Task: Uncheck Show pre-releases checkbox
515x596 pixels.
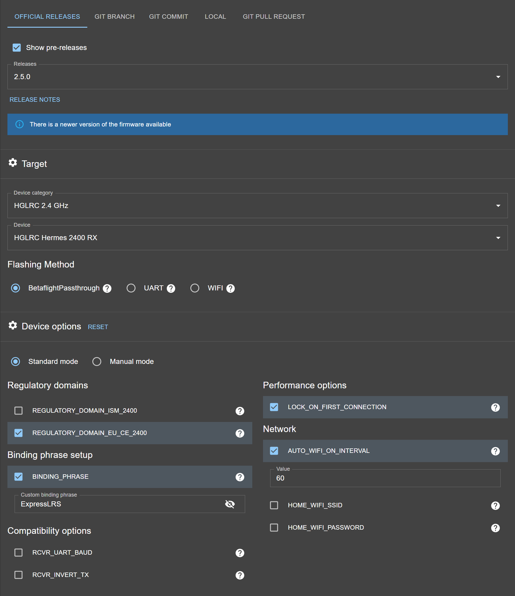Action: click(x=17, y=48)
